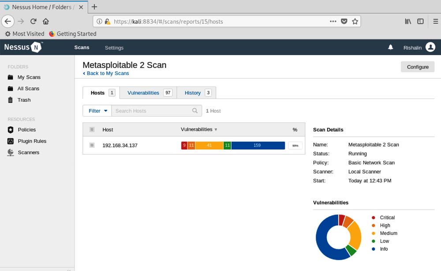Open Getting Started bookmark
The image size is (441, 271).
click(73, 34)
